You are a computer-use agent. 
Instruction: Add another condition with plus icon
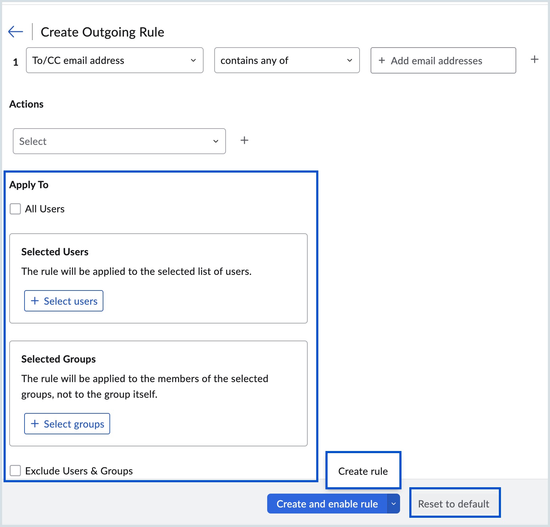534,59
